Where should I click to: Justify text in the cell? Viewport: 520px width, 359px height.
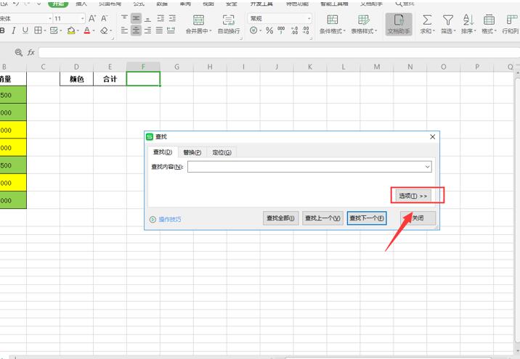pos(159,30)
